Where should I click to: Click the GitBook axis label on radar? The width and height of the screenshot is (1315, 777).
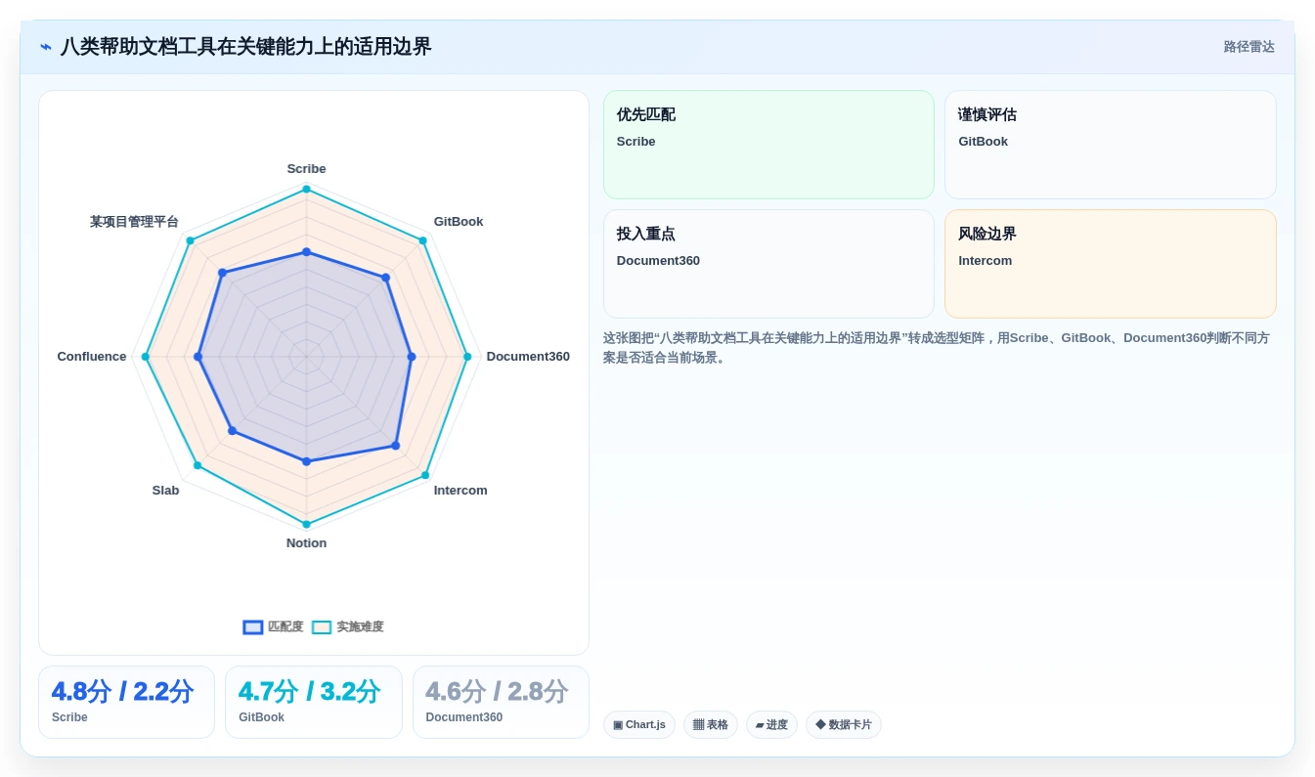(459, 222)
